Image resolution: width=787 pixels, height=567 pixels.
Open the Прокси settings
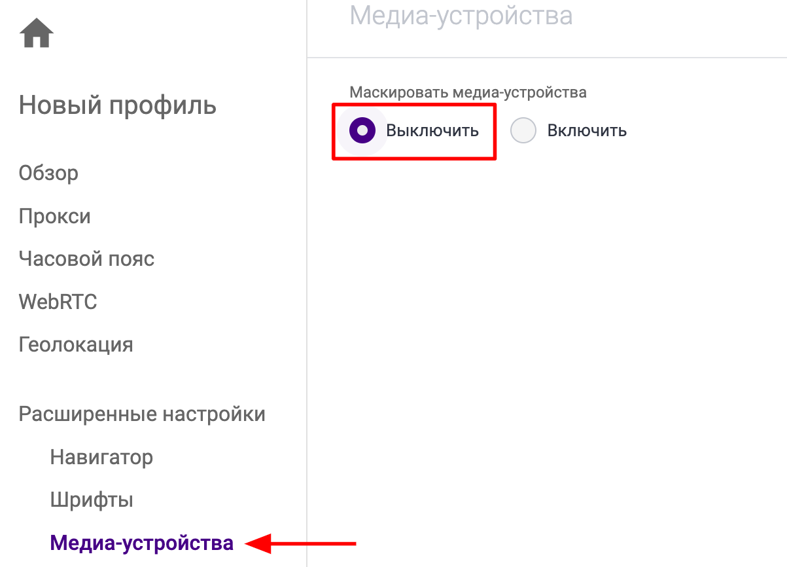click(x=55, y=217)
